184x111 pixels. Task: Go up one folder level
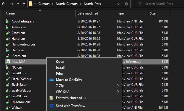(24, 4)
